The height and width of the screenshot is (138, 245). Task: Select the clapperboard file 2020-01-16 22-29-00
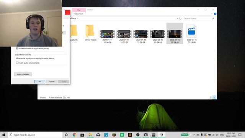(x=191, y=33)
